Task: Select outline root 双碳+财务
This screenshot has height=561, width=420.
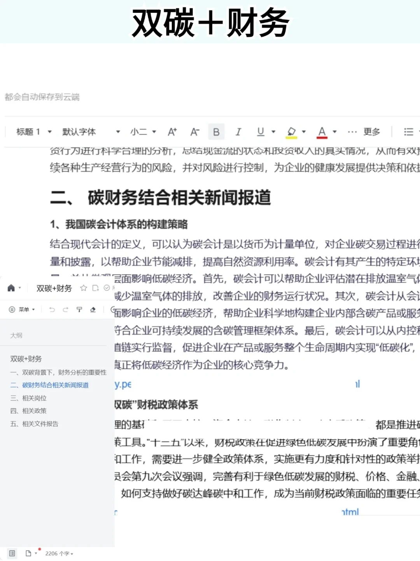Action: click(x=26, y=359)
